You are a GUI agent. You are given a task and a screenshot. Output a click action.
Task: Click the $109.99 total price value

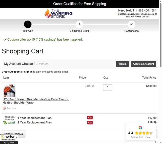pos(151,86)
